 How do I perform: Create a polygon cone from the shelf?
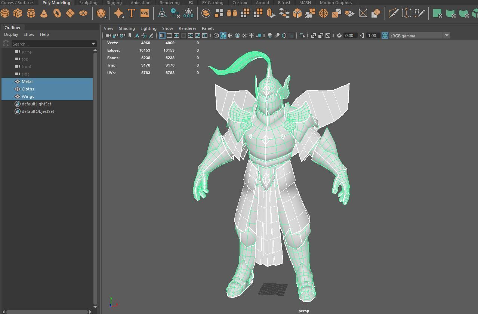point(44,13)
